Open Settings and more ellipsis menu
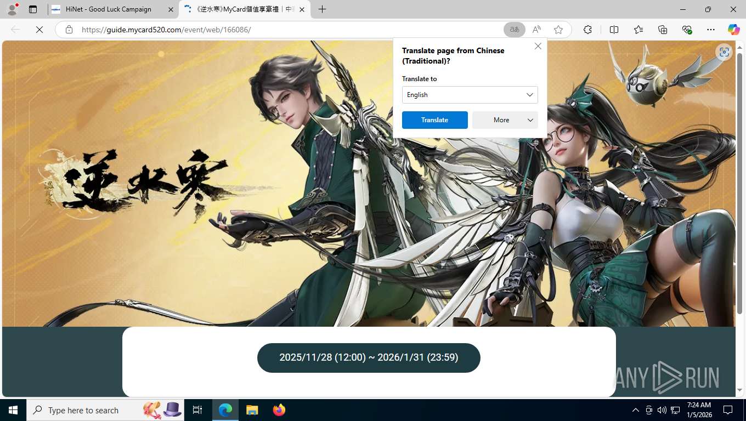 [x=711, y=30]
